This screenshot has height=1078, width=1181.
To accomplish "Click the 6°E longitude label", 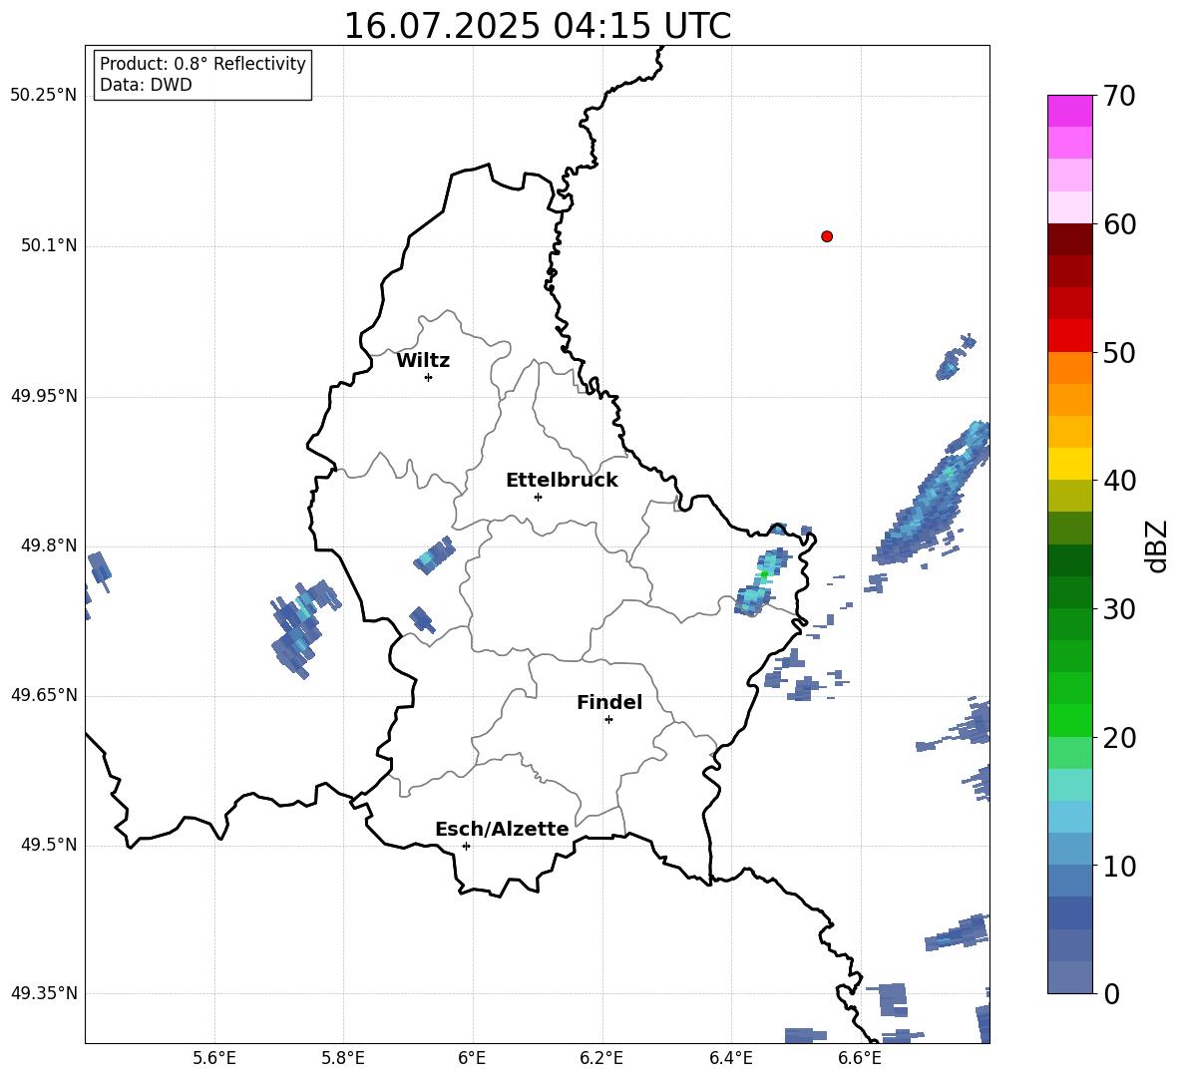I will [472, 1058].
